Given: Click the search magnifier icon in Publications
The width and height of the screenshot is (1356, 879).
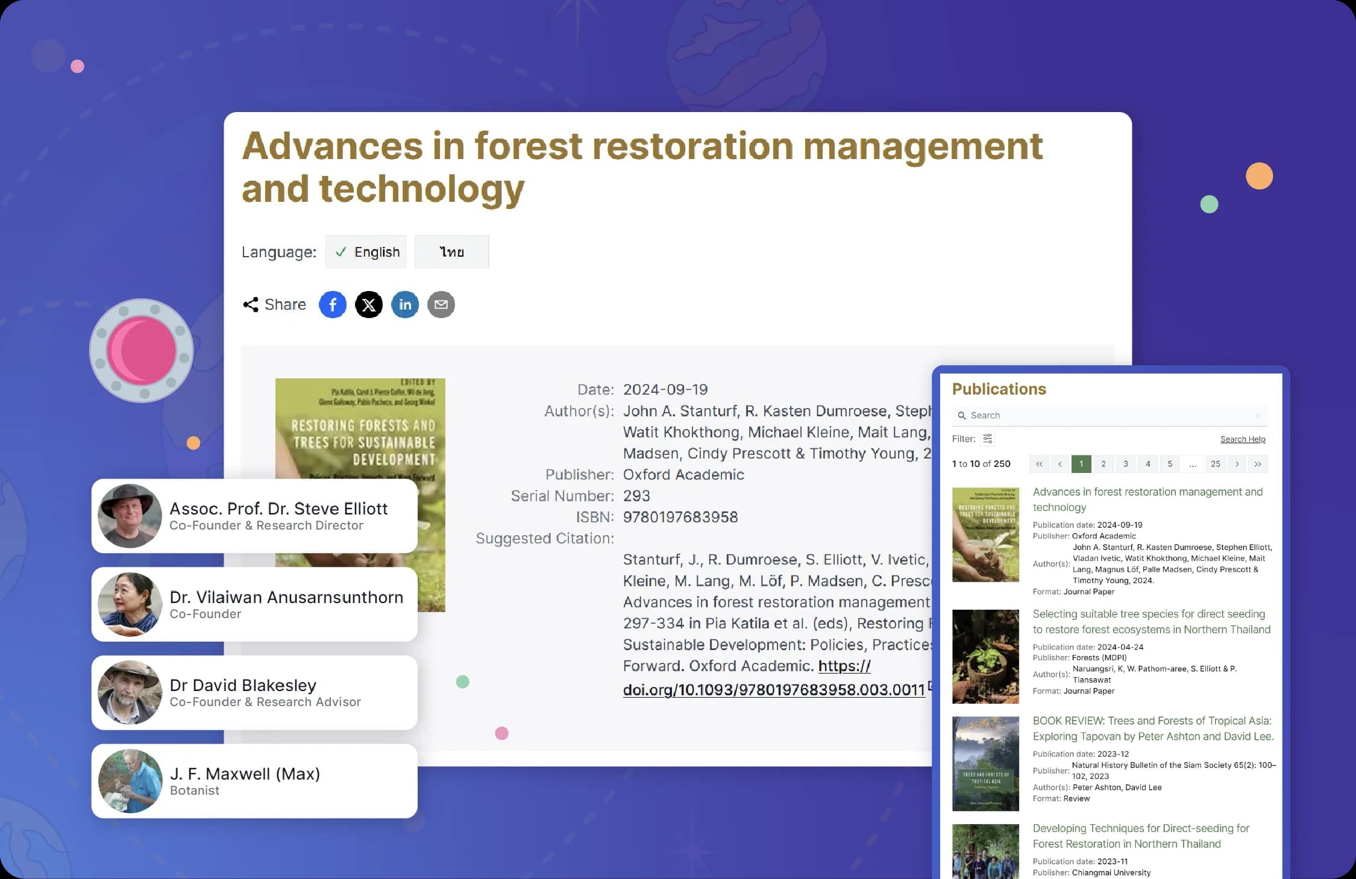Looking at the screenshot, I should (962, 416).
